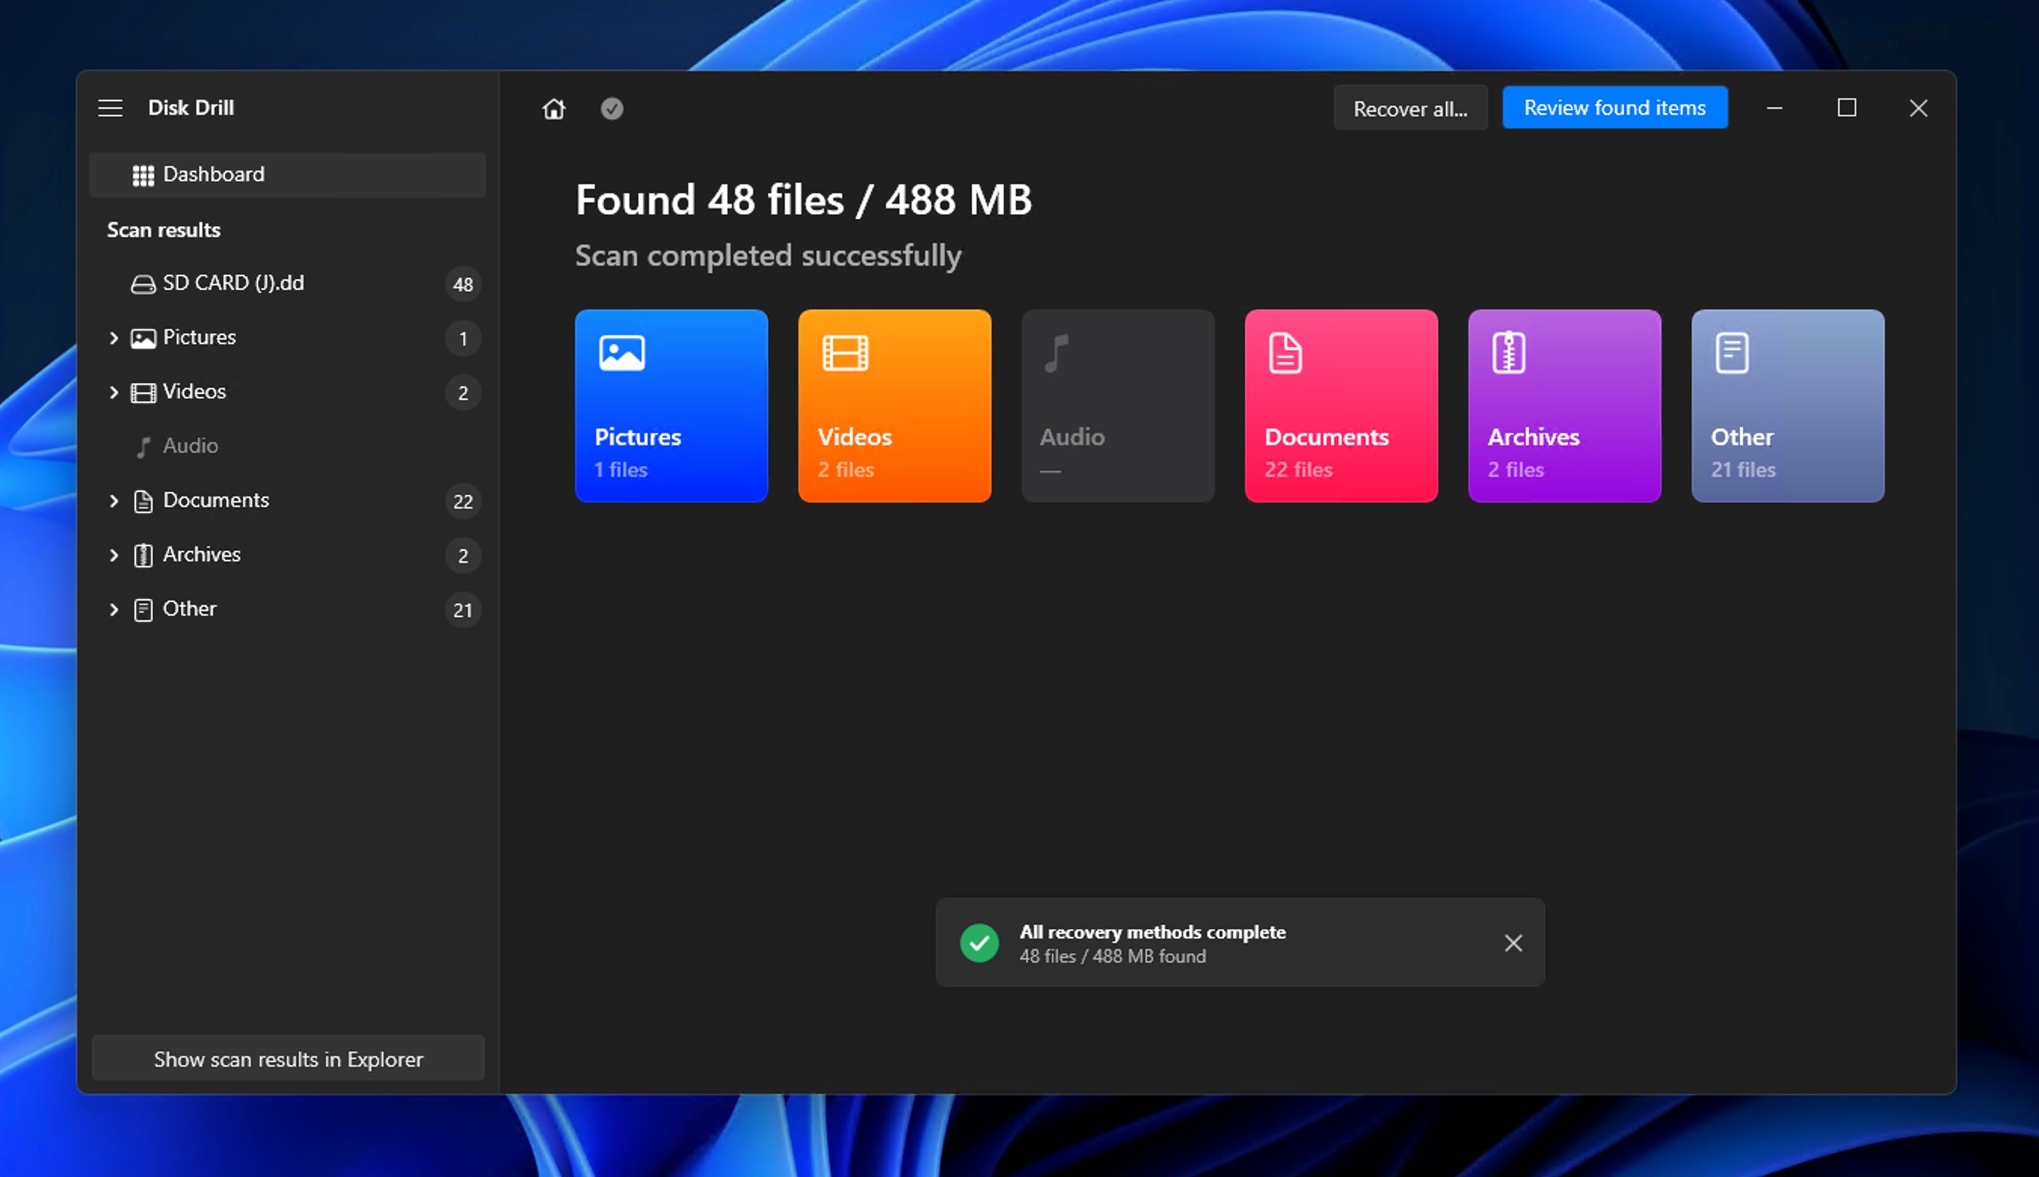Screen dimensions: 2039x1177
Task: Open the Pictures category tile
Action: coord(671,406)
